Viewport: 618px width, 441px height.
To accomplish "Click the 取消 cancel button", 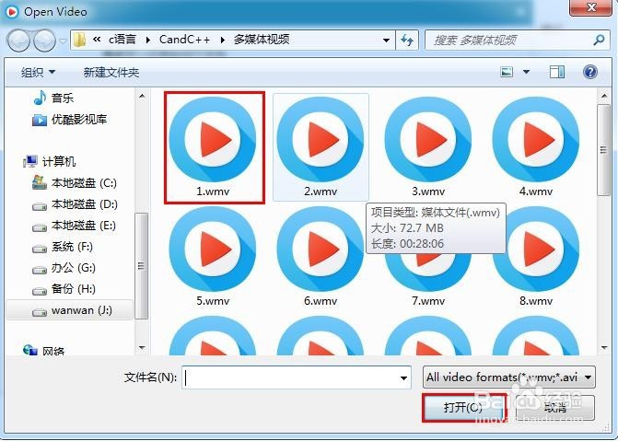I will [555, 408].
